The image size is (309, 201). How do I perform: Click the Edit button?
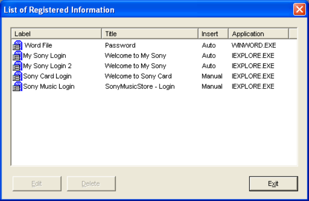(37, 184)
